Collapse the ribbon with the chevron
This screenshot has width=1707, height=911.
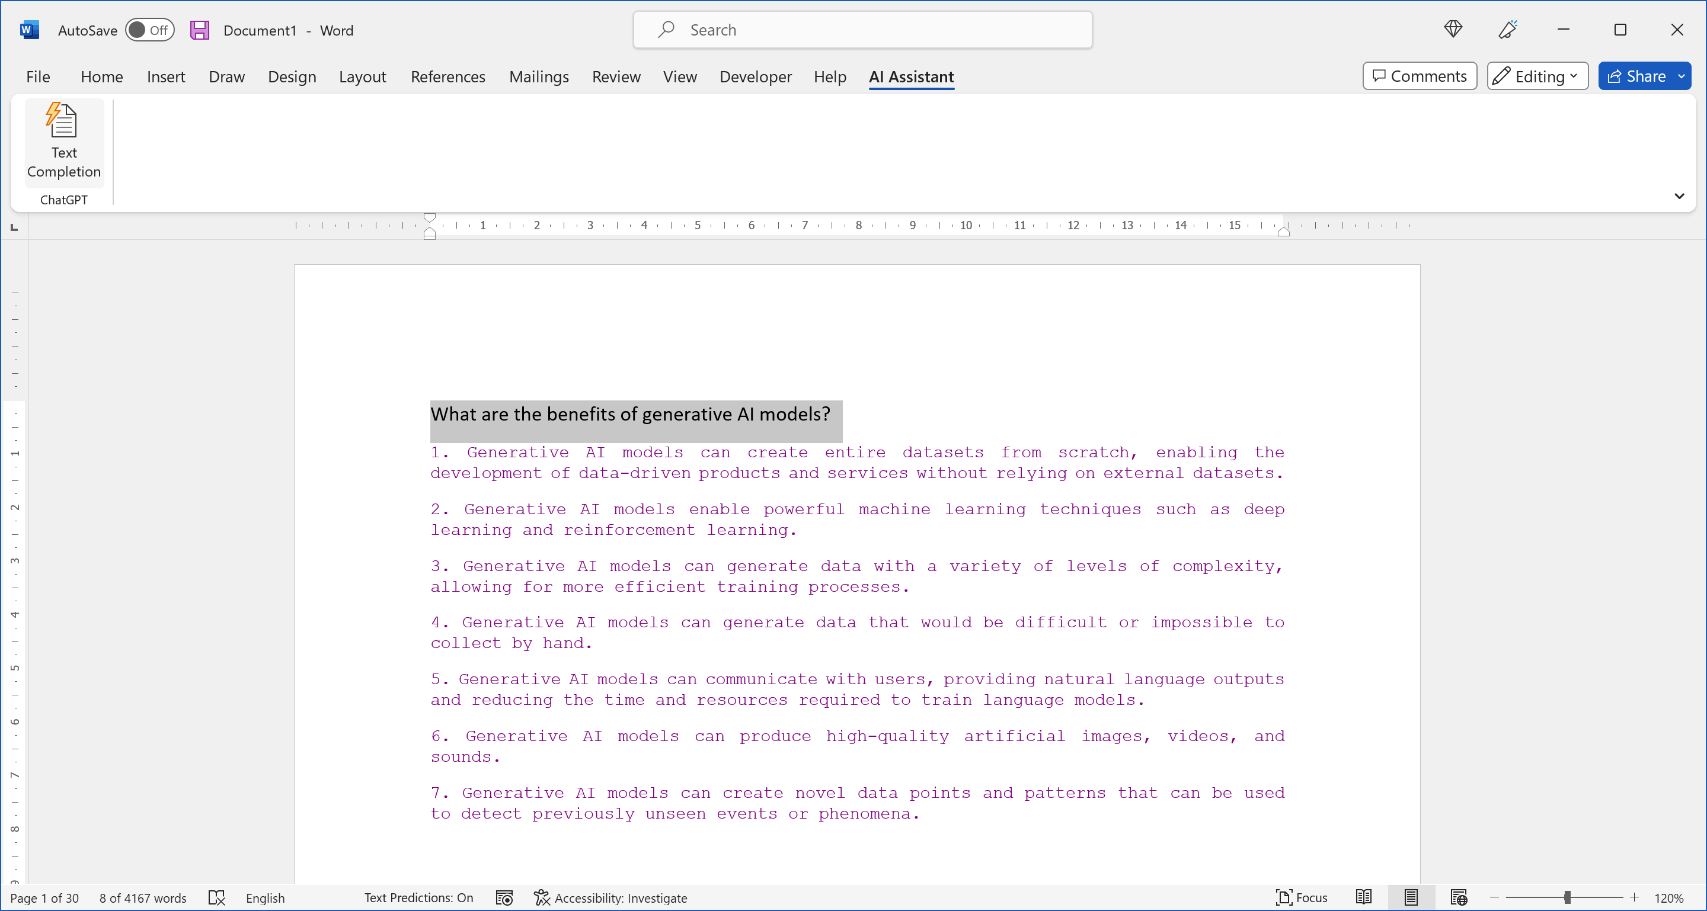point(1679,196)
